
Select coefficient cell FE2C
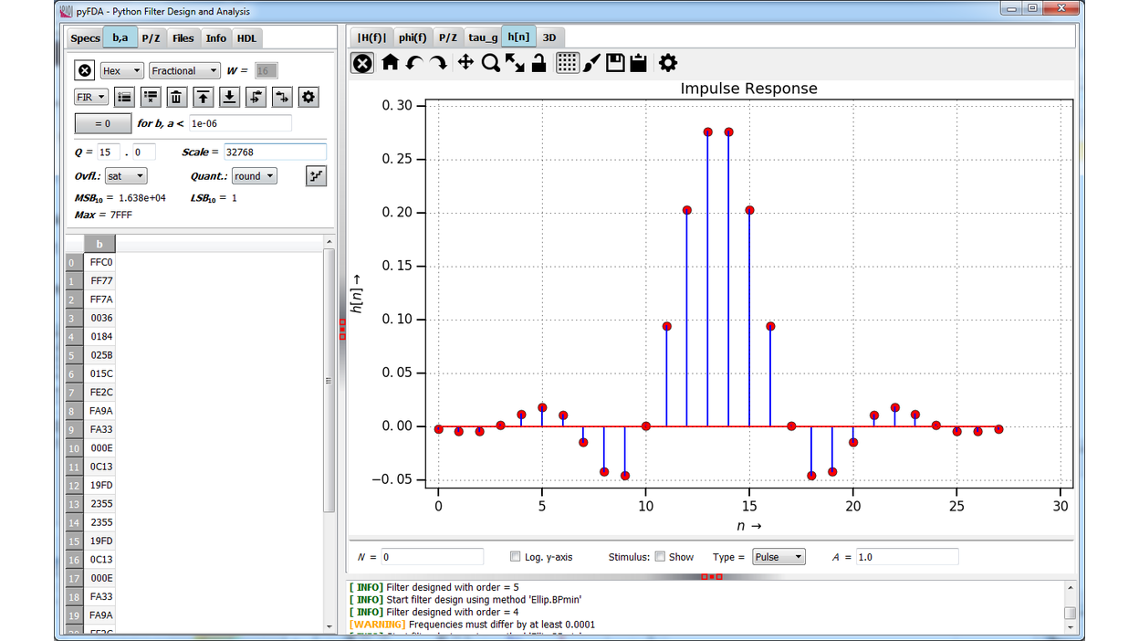click(x=99, y=393)
